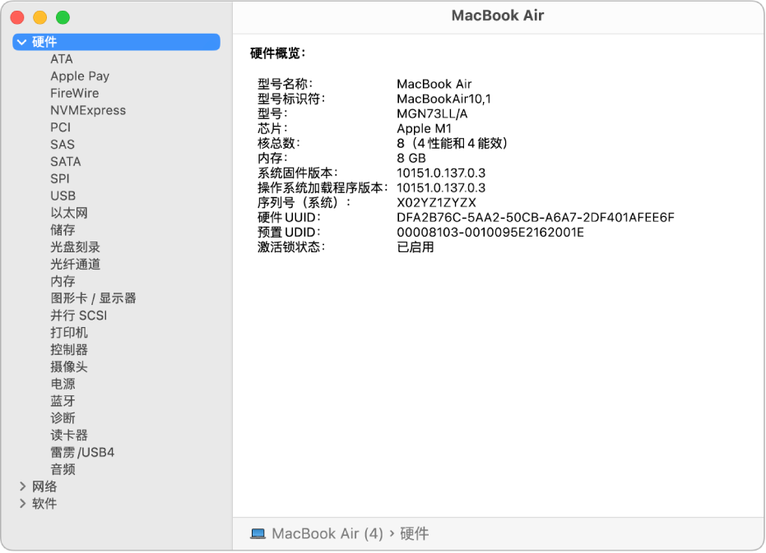Show 雷雳/USB4 information
Screen dimensions: 766x553
(81, 452)
